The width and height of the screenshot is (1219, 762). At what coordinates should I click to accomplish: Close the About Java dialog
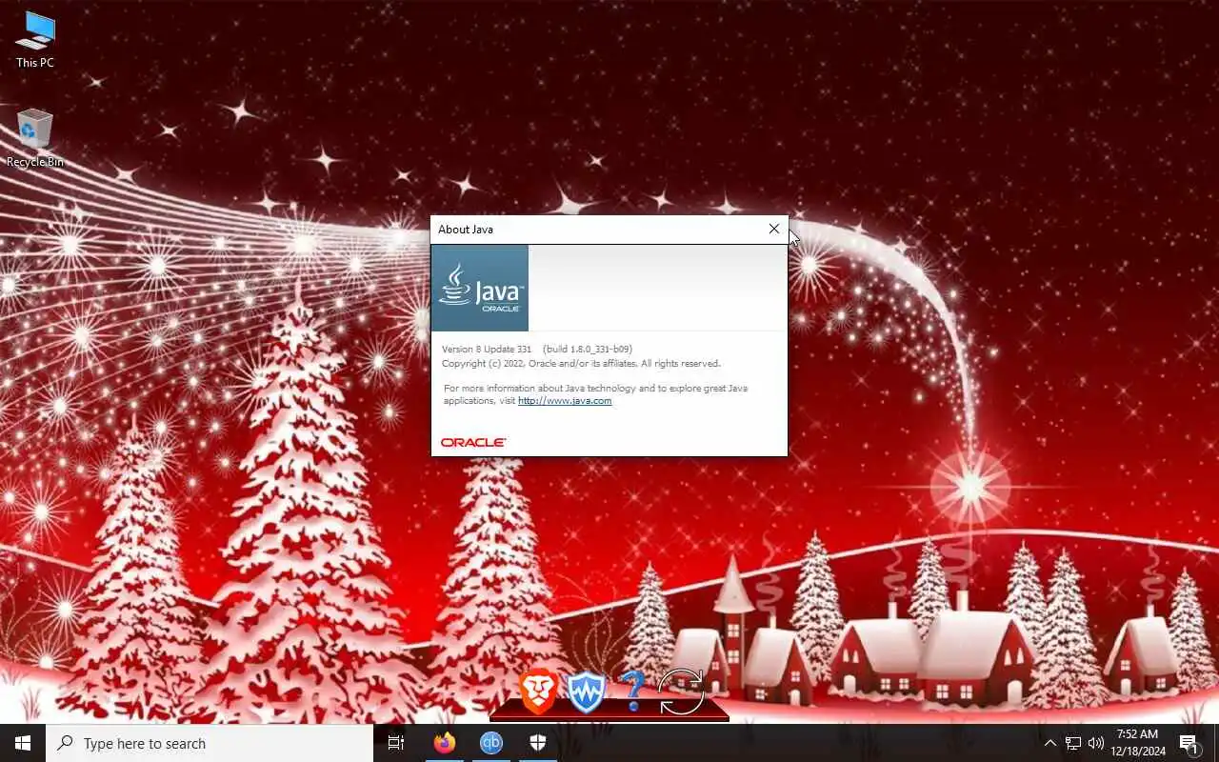(774, 229)
